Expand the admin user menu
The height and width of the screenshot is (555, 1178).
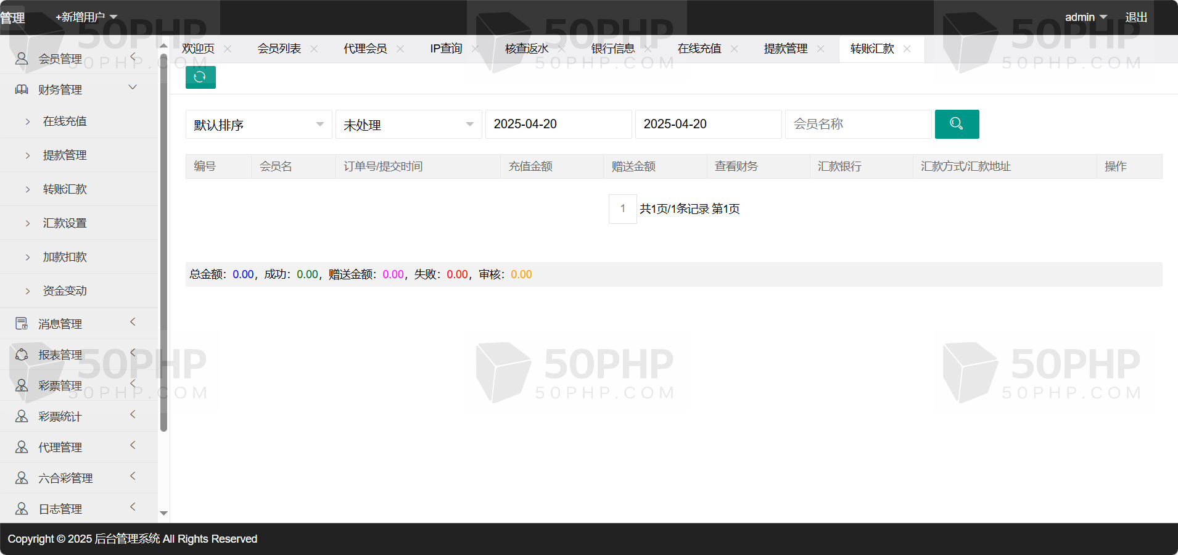coord(1085,17)
